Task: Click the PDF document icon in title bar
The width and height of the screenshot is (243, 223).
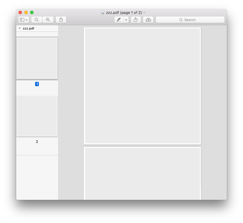Action: (x=103, y=12)
